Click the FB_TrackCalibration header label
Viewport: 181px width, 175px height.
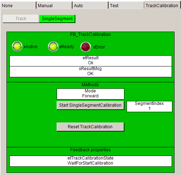point(90,34)
